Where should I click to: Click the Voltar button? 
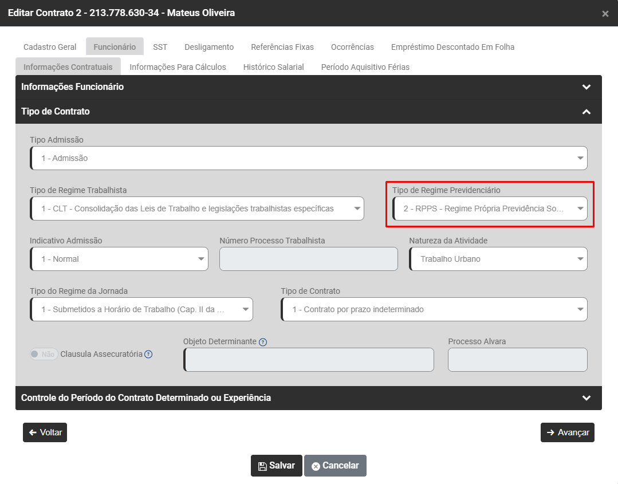[45, 432]
